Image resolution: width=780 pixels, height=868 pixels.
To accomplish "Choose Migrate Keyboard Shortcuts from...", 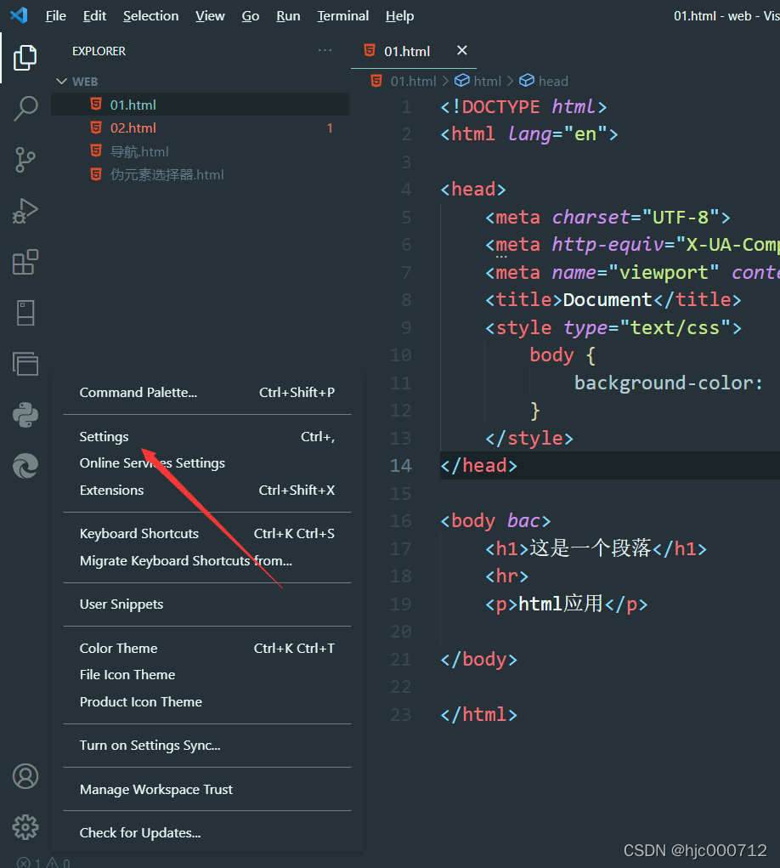I will (207, 561).
